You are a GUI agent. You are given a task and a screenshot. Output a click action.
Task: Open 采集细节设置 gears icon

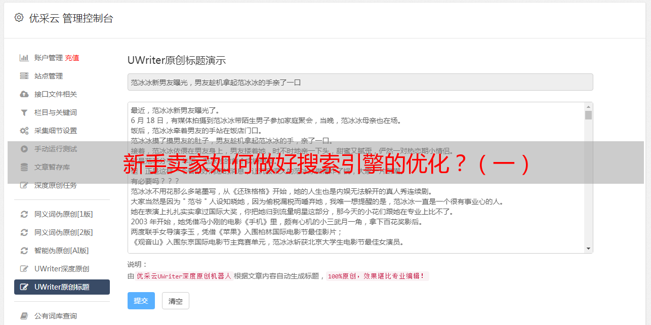click(x=24, y=131)
